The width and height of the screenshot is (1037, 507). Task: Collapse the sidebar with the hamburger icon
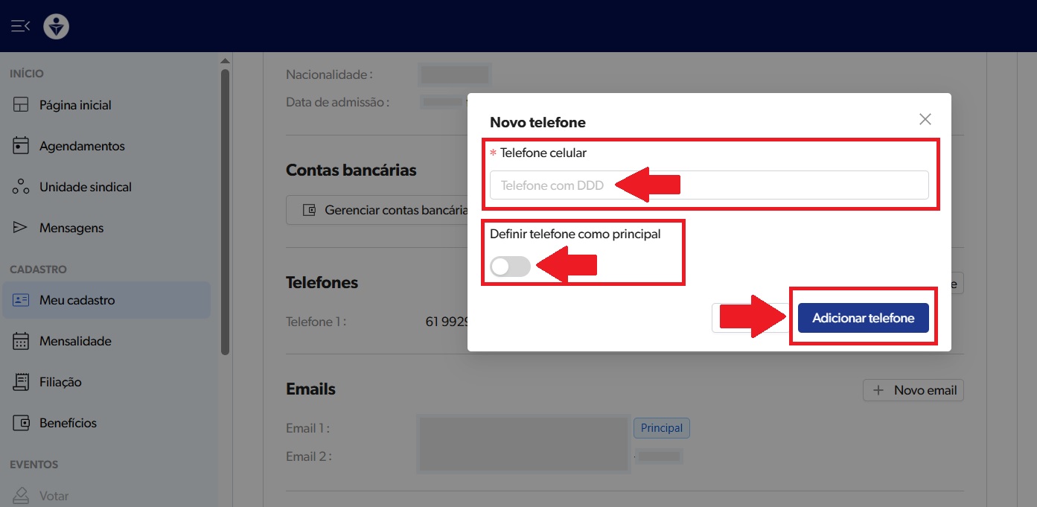tap(20, 26)
